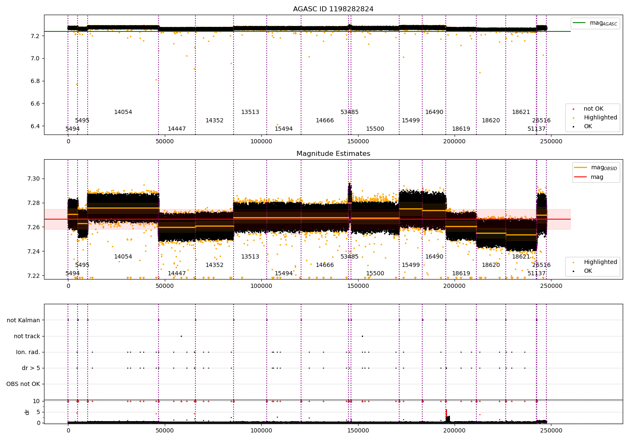
Task: Click y-axis tick "6.6" on AGASC plot
Action: click(x=35, y=104)
